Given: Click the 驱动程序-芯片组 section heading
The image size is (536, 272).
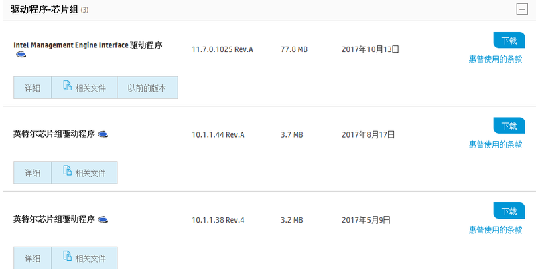Looking at the screenshot, I should pyautogui.click(x=44, y=9).
